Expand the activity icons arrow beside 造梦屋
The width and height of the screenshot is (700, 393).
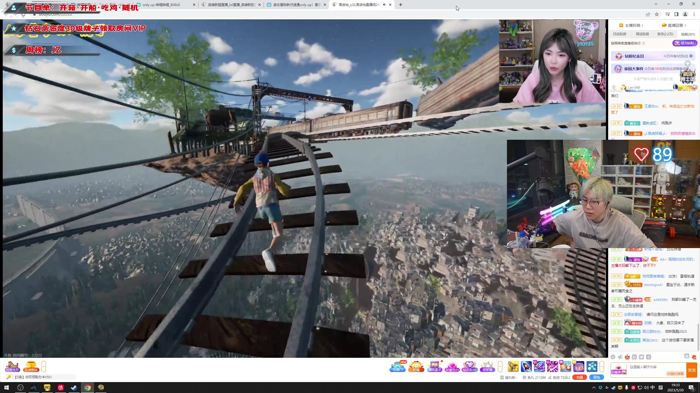click(x=500, y=366)
